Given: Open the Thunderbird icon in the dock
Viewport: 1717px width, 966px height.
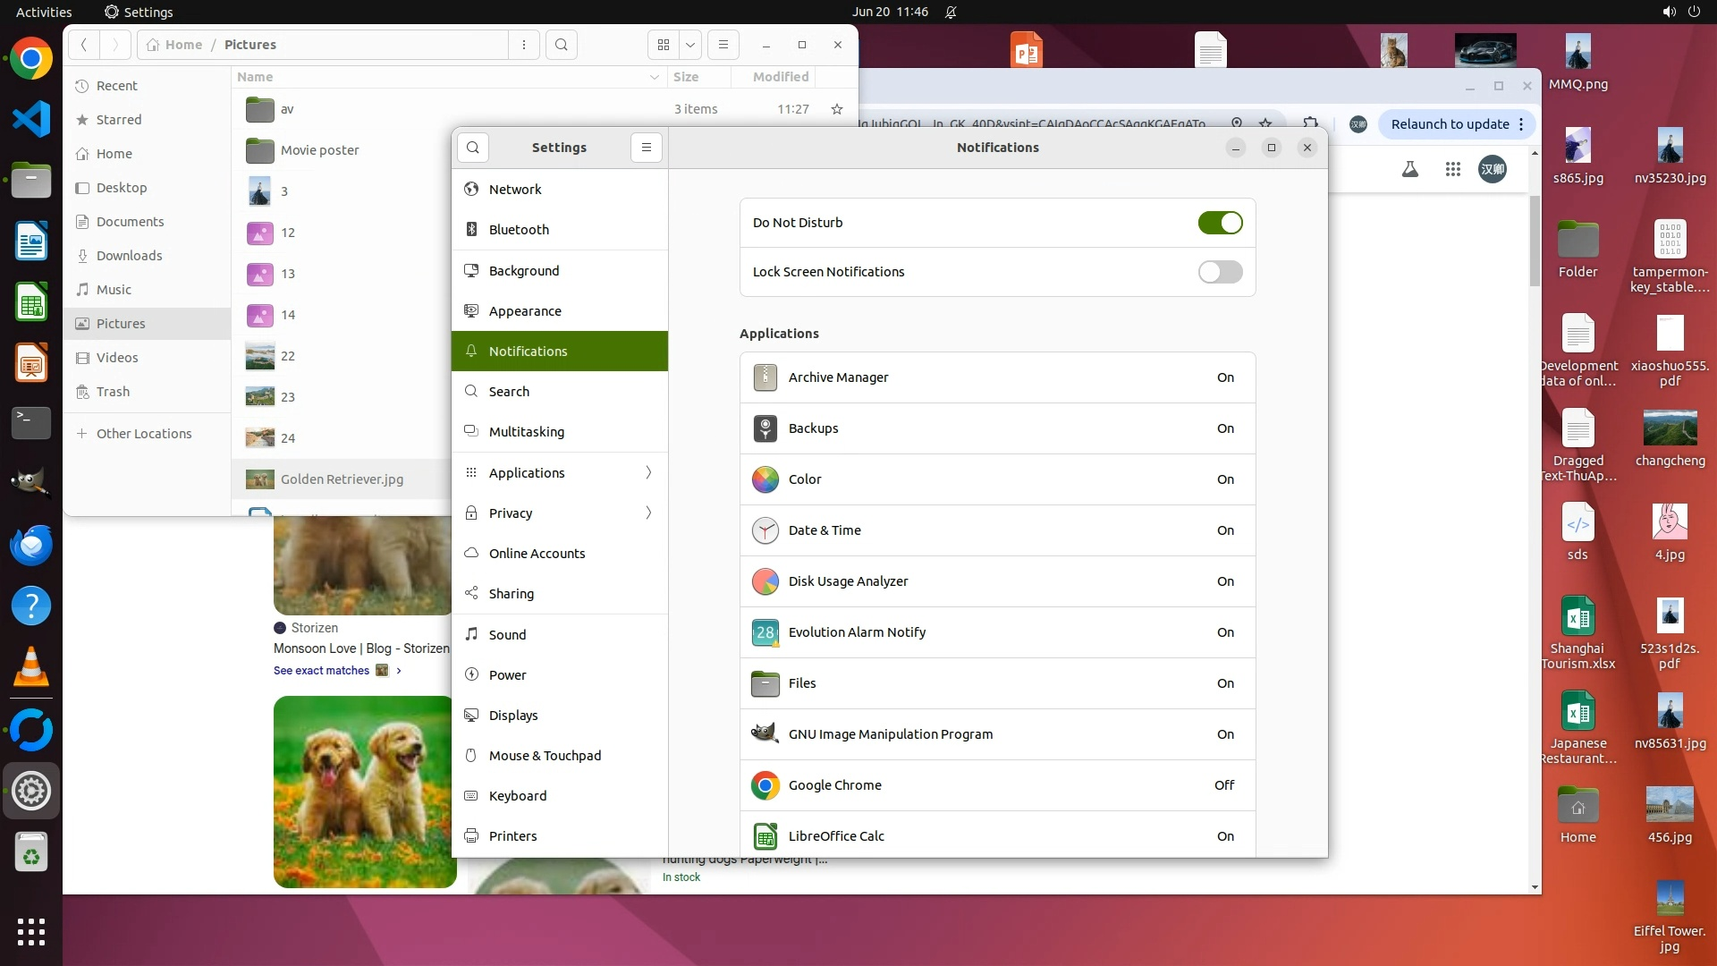Looking at the screenshot, I should (x=31, y=545).
